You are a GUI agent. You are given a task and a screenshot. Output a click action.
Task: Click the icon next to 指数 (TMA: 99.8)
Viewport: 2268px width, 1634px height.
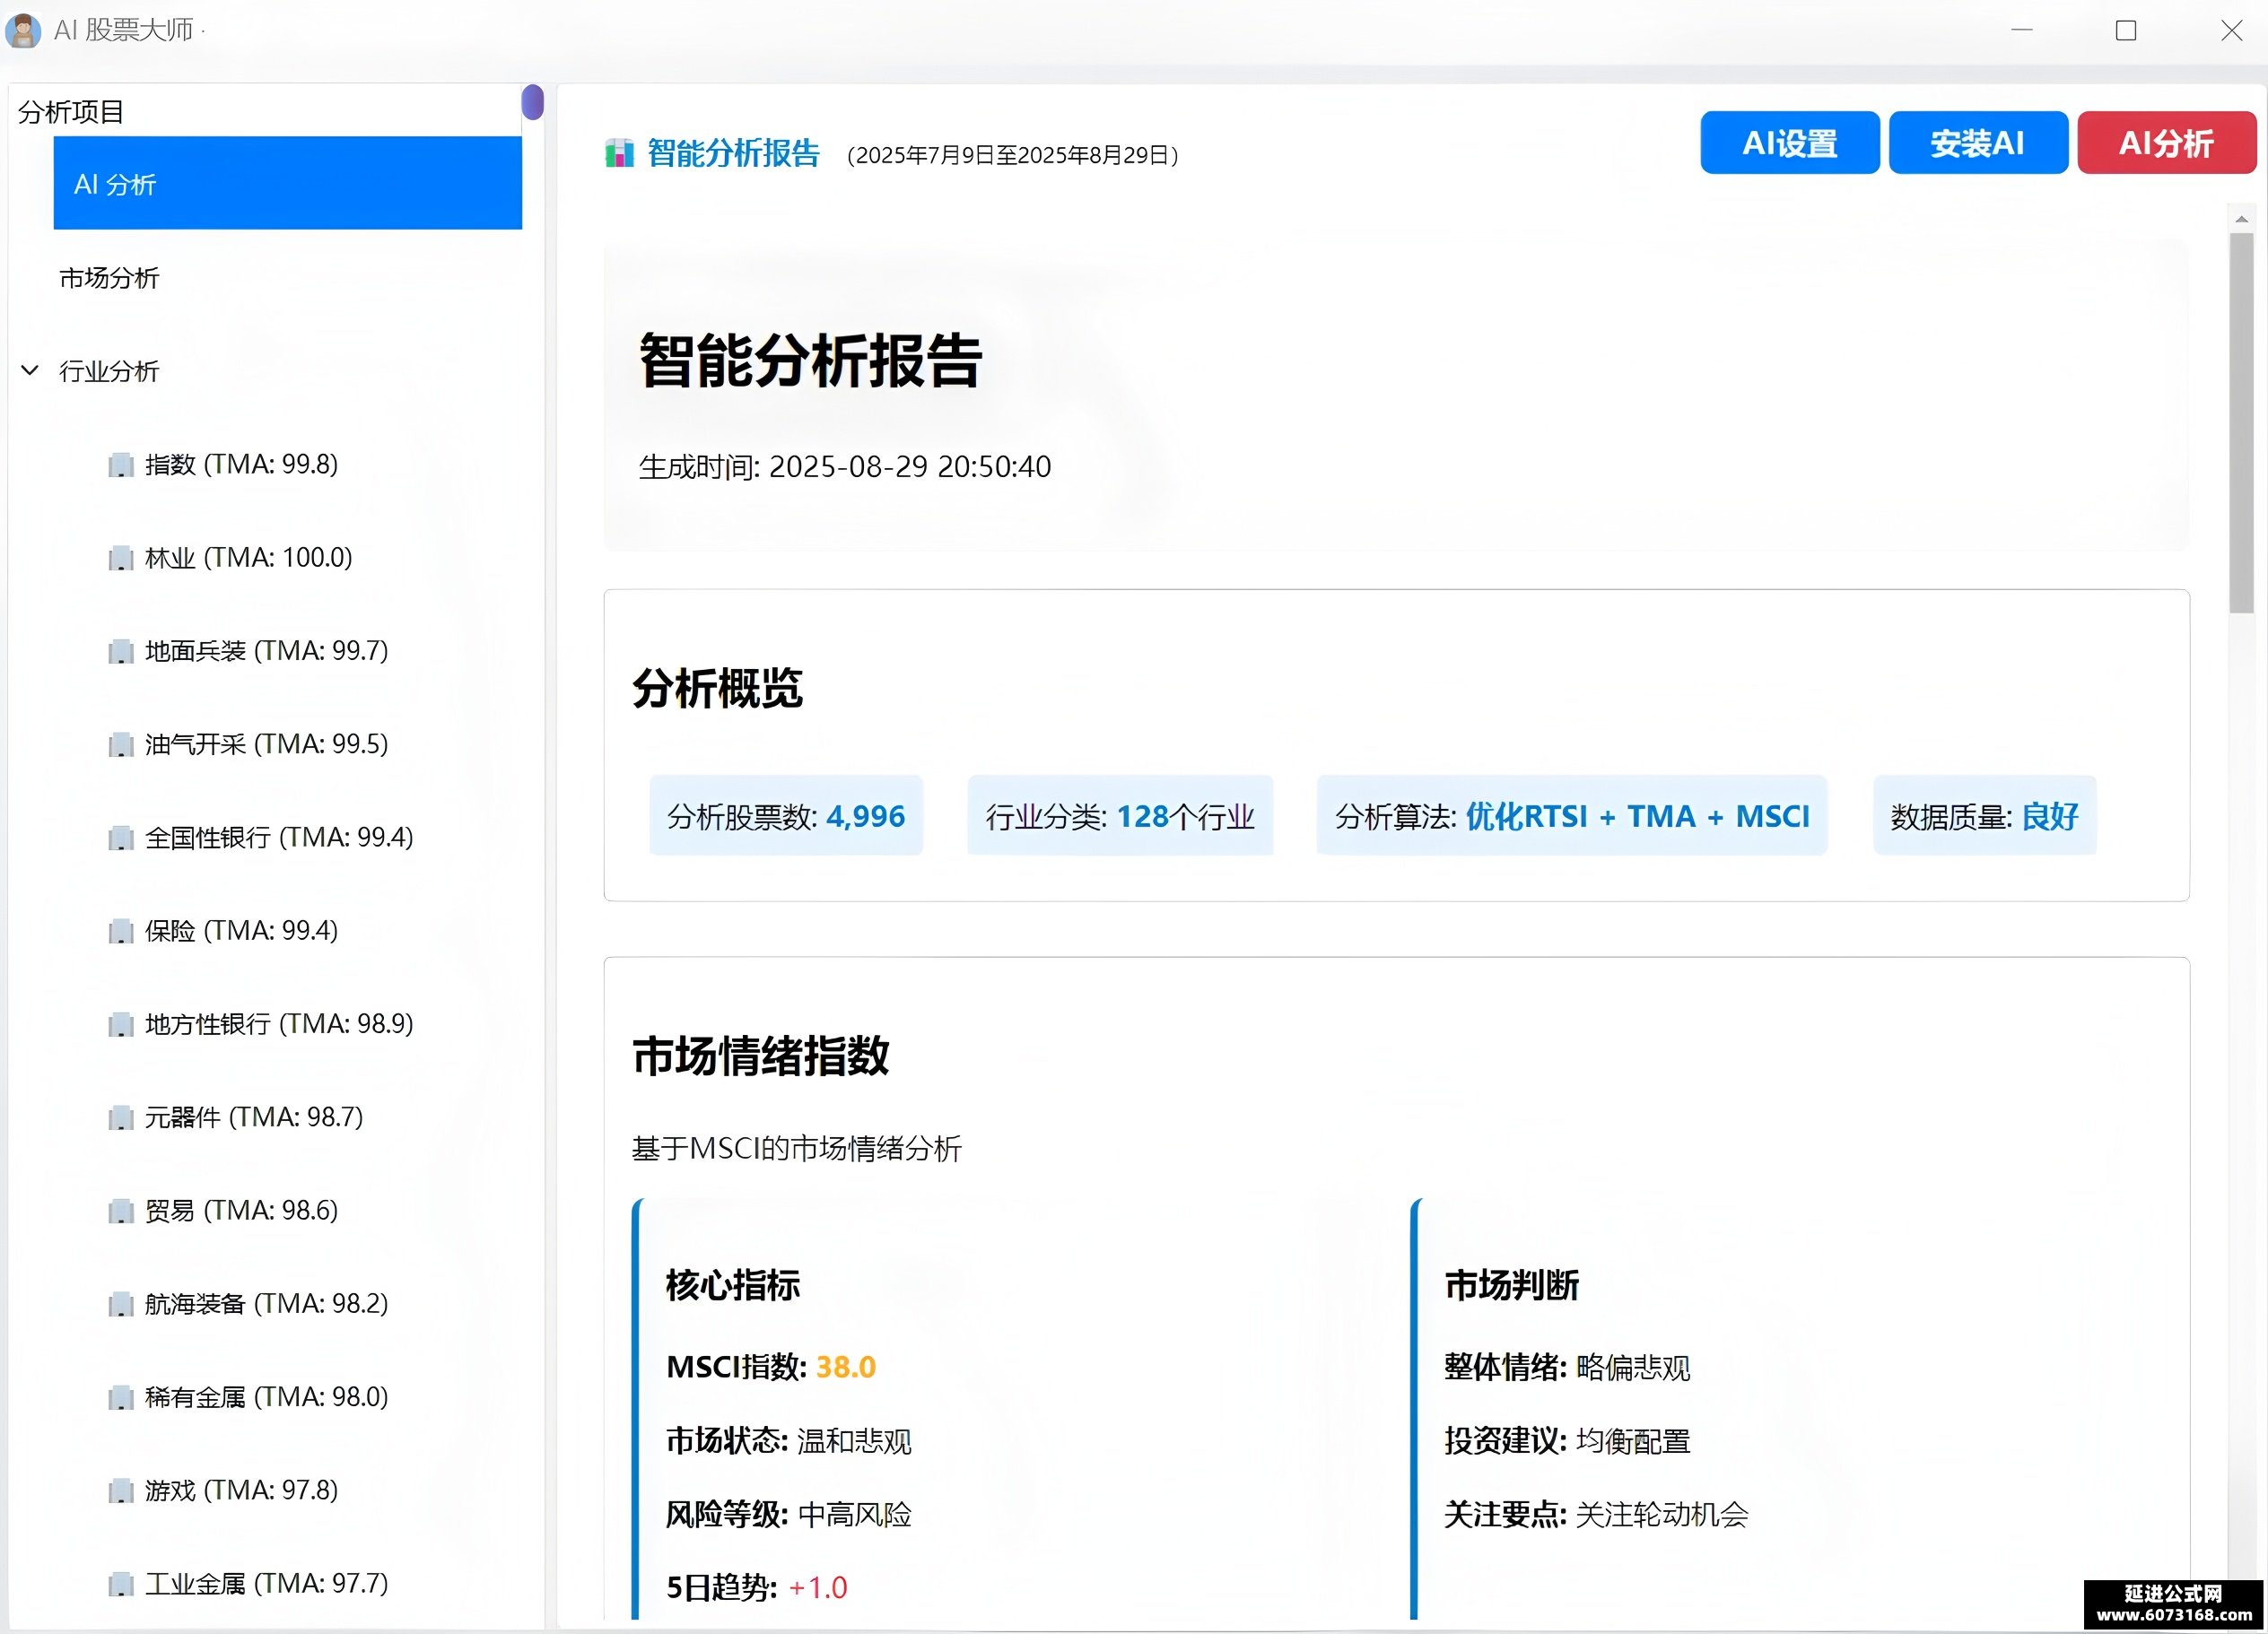(121, 465)
